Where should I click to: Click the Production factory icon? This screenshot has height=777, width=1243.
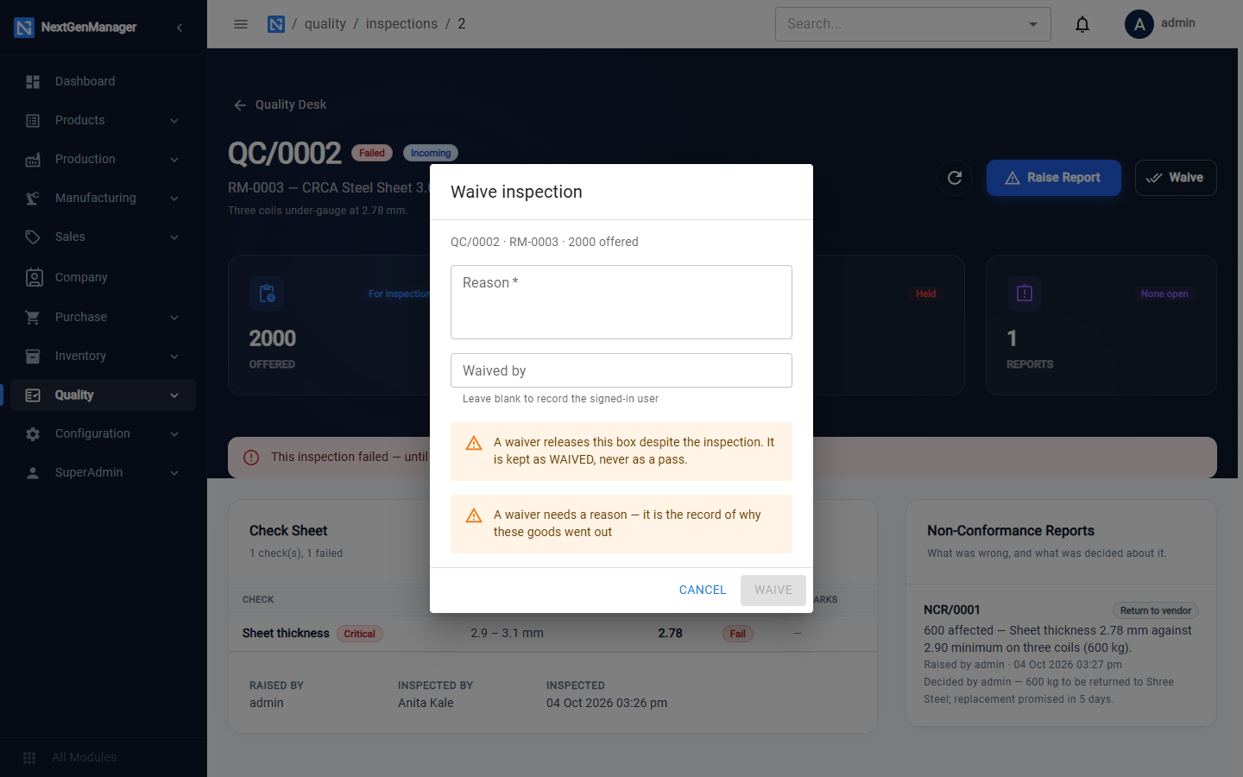33,160
